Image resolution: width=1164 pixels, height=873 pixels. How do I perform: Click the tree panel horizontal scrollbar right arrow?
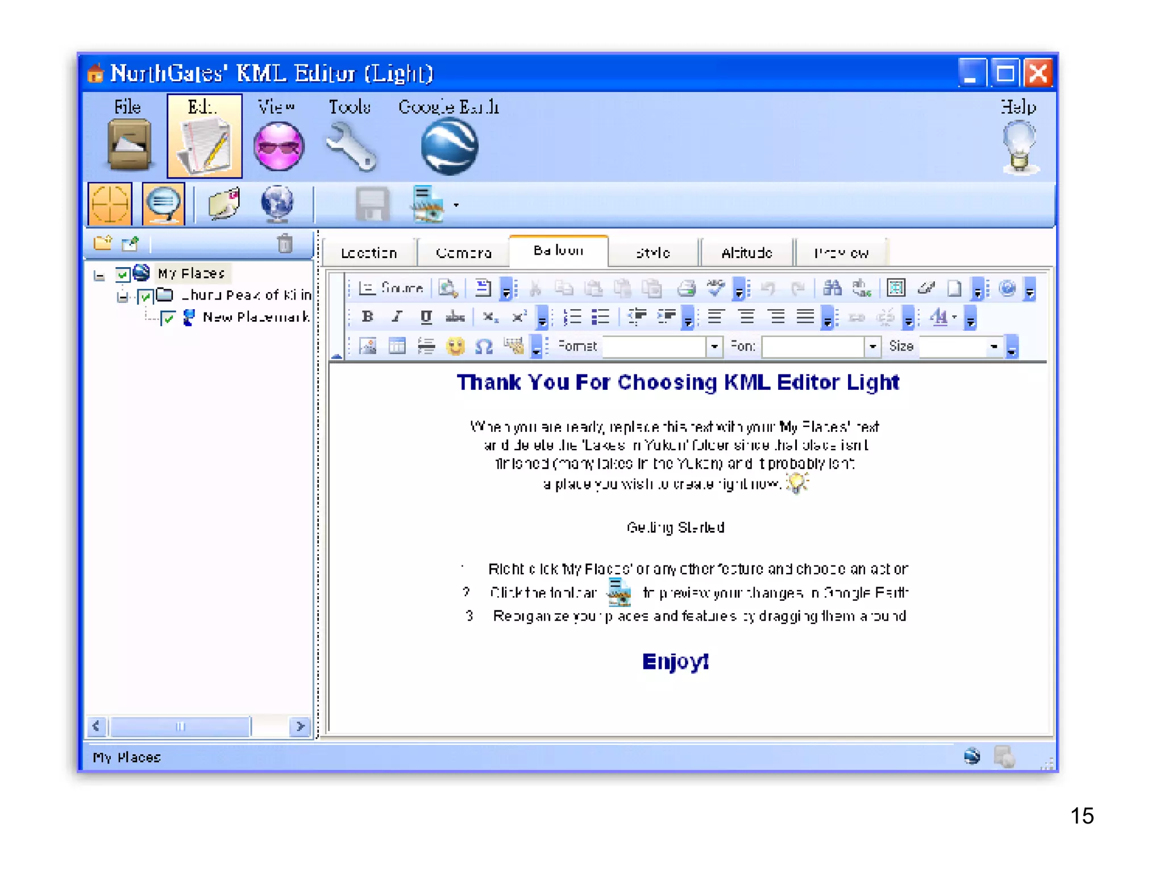(x=300, y=726)
